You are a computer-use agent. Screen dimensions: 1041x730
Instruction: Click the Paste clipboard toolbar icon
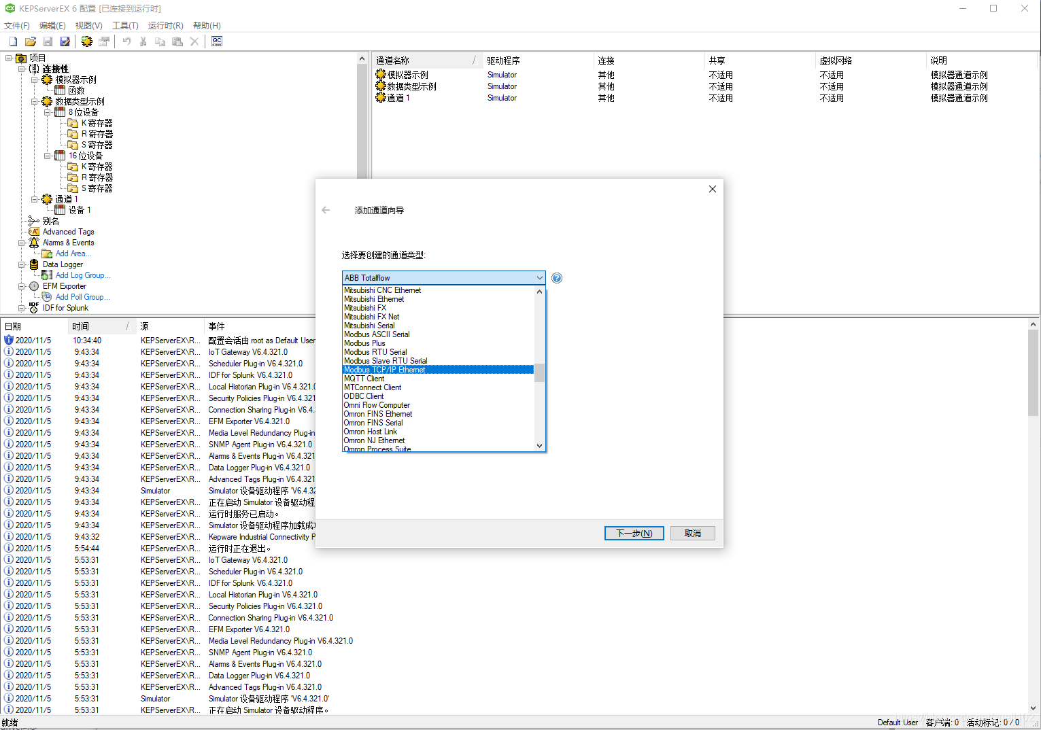tap(177, 41)
